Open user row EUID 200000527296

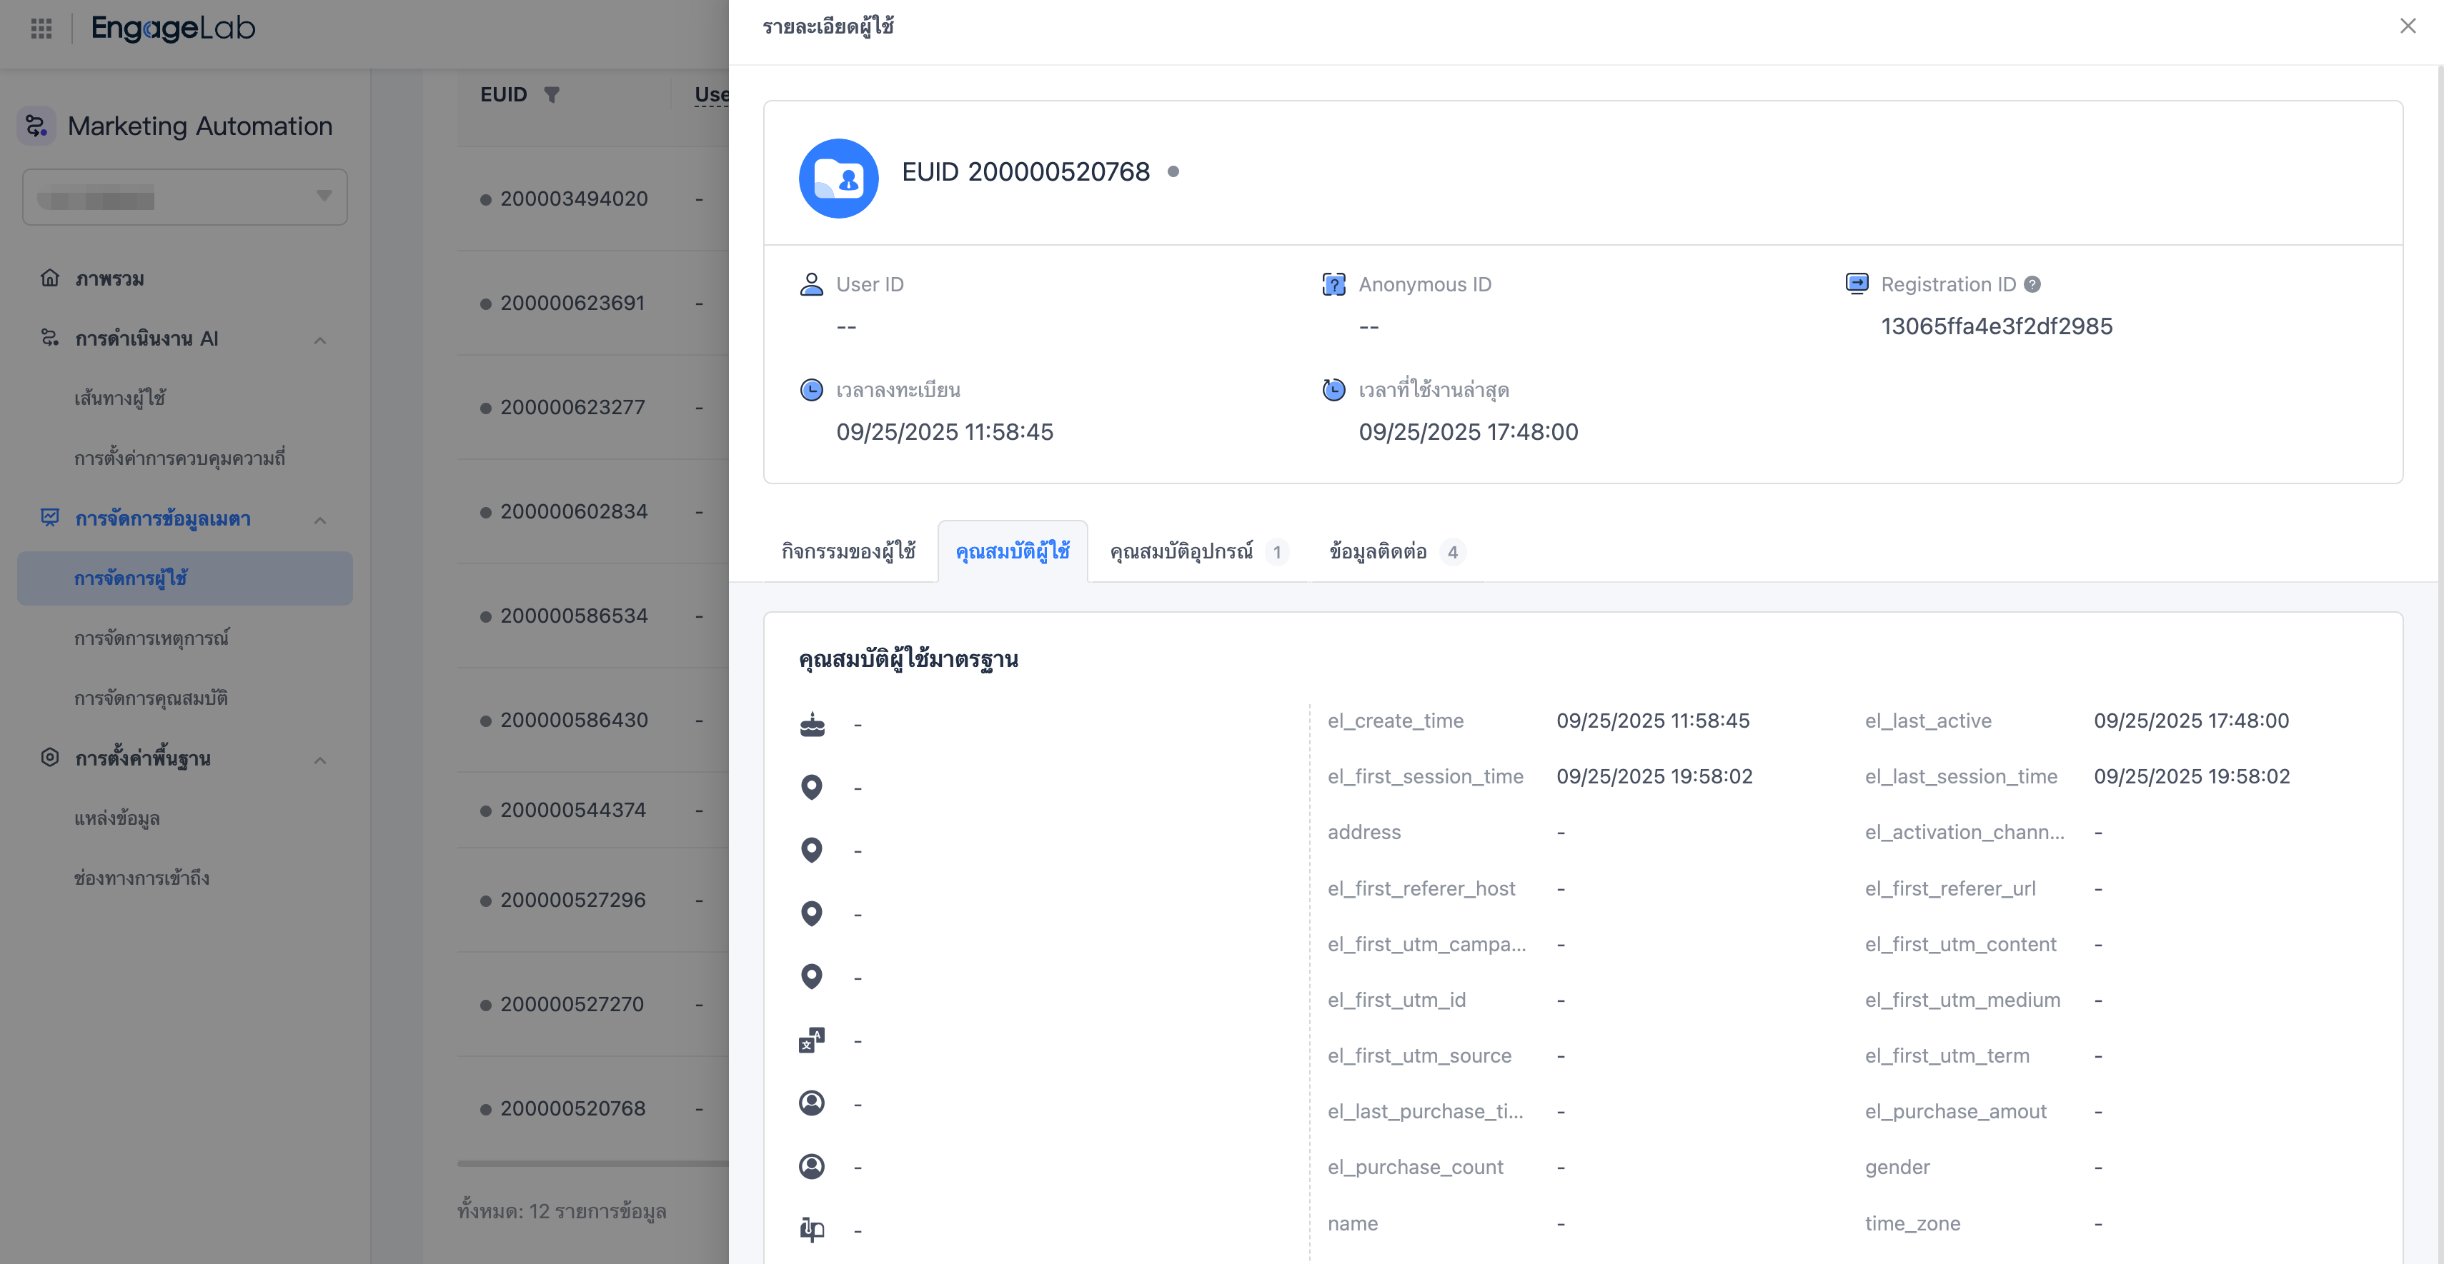pyautogui.click(x=573, y=901)
